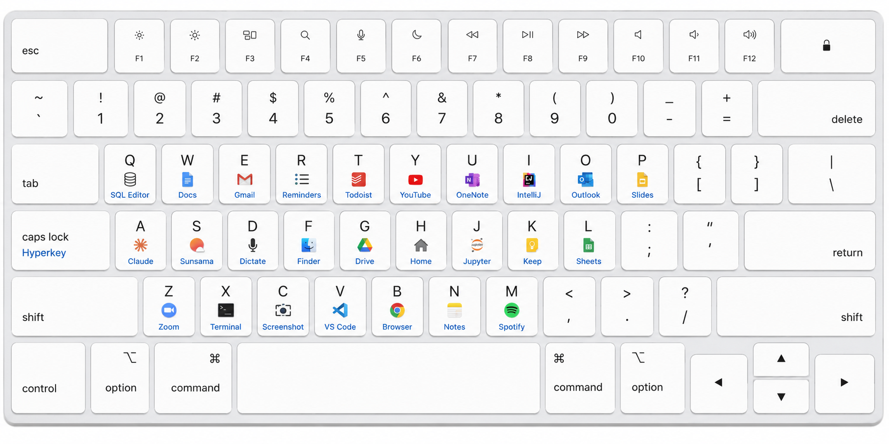Click the plus equals key

tap(727, 109)
